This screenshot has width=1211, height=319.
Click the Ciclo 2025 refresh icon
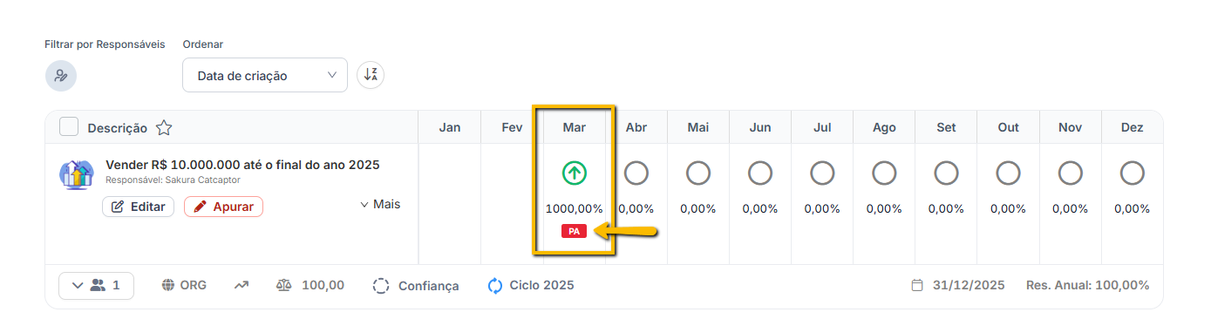(495, 285)
